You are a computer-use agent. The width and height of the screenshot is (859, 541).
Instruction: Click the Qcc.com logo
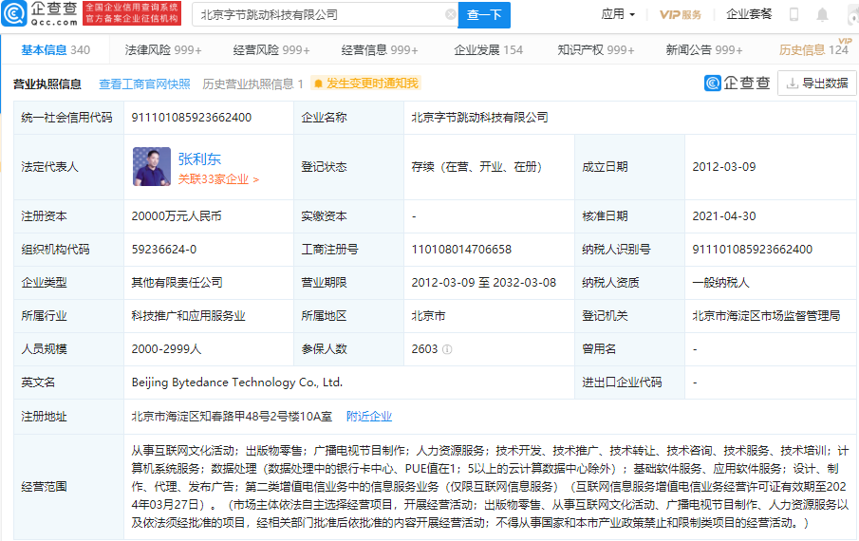click(40, 14)
